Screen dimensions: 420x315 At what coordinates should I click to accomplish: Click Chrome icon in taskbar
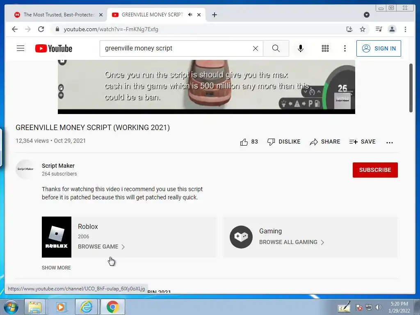[112, 307]
